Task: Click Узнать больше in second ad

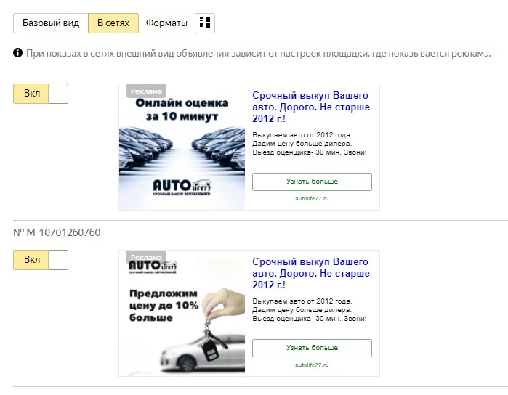Action: tap(312, 348)
